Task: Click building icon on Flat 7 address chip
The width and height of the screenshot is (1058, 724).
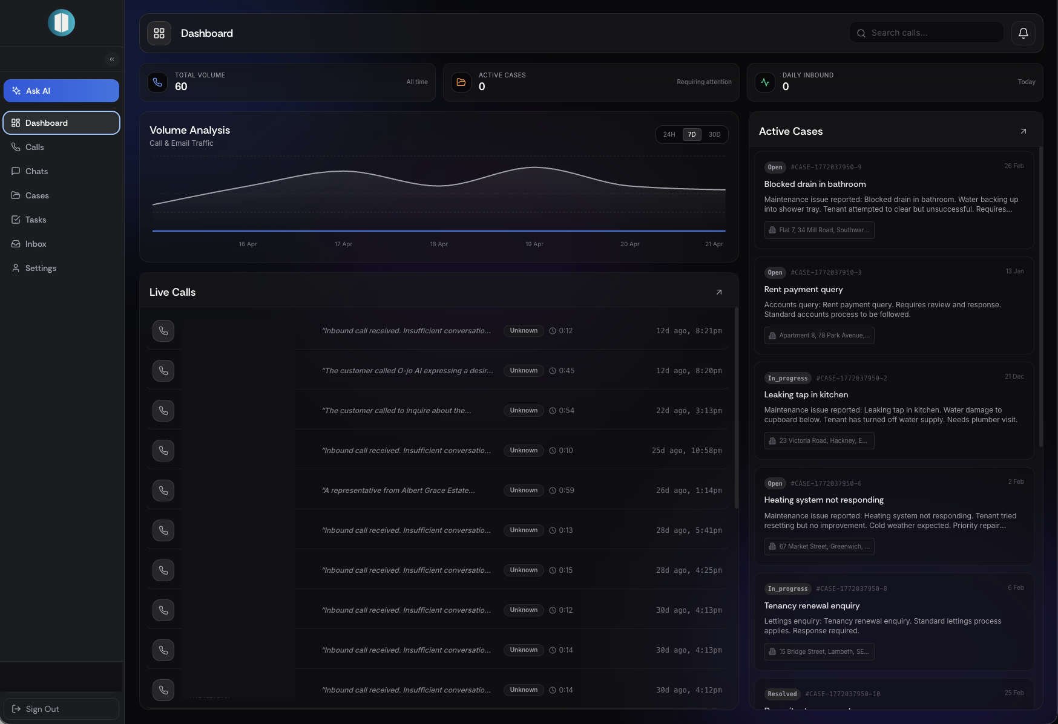Action: (772, 230)
